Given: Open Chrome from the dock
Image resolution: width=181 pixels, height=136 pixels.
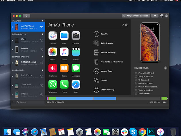Looking at the screenshot, I should point(142,132).
